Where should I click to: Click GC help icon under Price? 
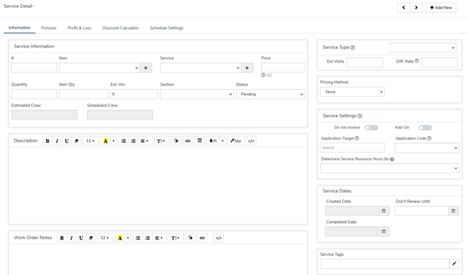(263, 76)
